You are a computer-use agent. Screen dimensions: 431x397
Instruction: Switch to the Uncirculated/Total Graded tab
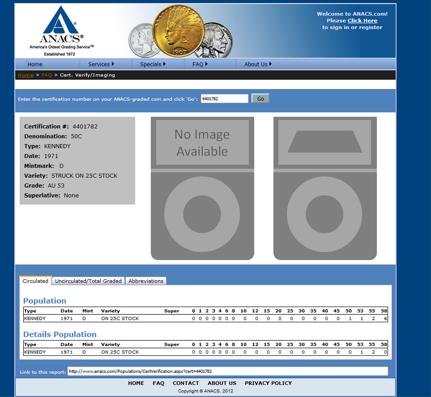pos(88,281)
